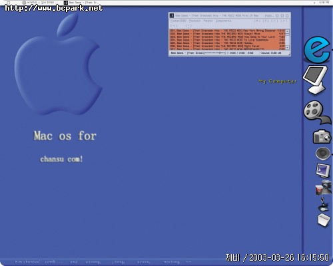
Task: Open the camcorder video icon in dock
Action: point(323,188)
